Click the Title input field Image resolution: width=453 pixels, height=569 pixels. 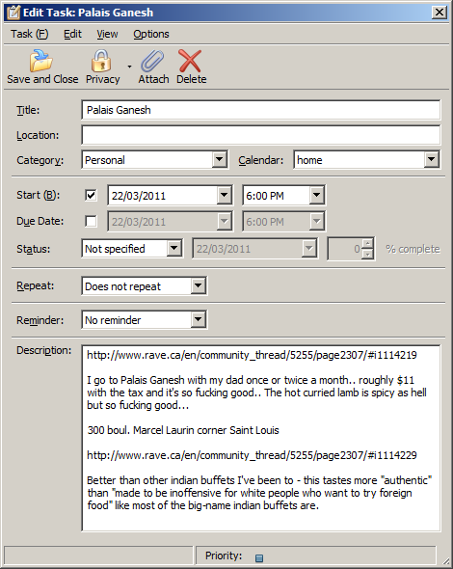point(261,110)
